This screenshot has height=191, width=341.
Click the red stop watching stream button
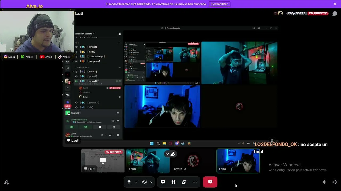coord(210,182)
